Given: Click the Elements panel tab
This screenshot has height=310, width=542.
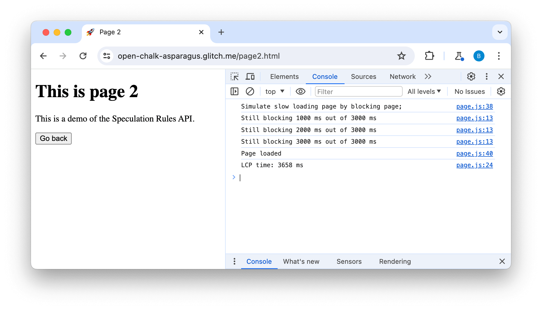Looking at the screenshot, I should (284, 76).
